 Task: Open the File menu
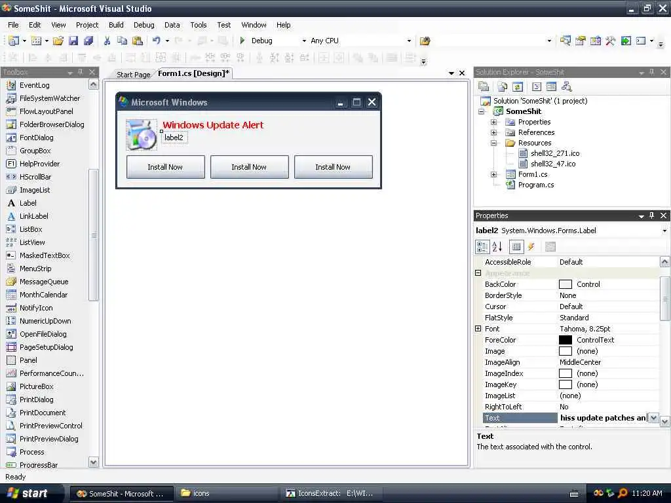(x=13, y=25)
